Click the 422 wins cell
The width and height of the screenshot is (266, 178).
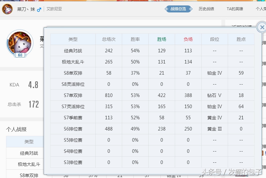pyautogui.click(x=162, y=95)
